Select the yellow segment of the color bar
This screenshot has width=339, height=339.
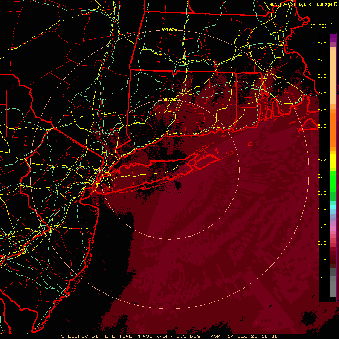(x=333, y=161)
